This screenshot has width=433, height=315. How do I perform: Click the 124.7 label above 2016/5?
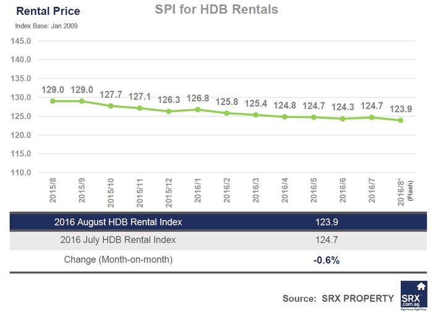[314, 106]
